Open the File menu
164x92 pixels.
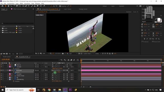pos(2,4)
